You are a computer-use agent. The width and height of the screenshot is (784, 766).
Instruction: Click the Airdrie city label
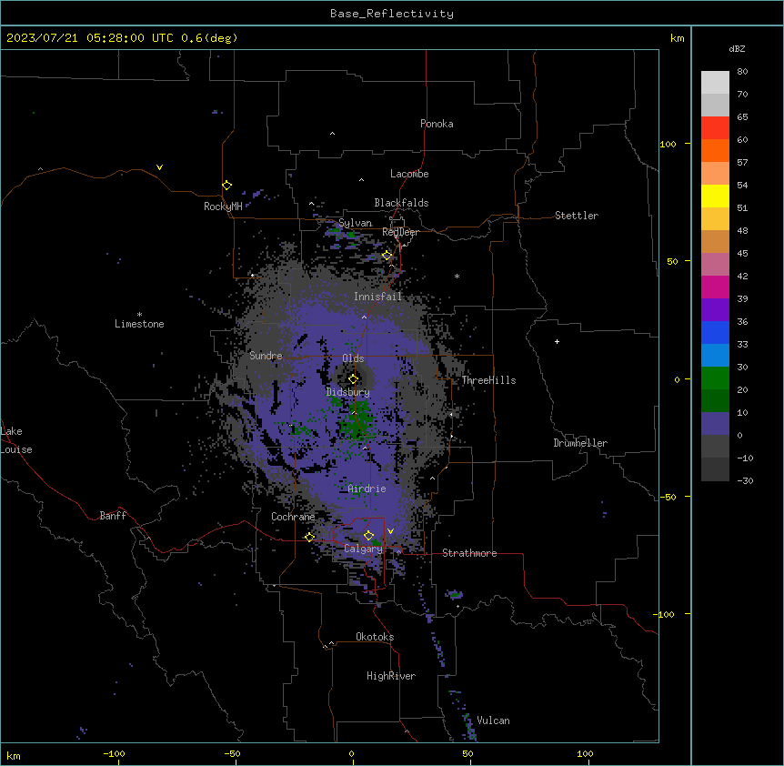367,489
